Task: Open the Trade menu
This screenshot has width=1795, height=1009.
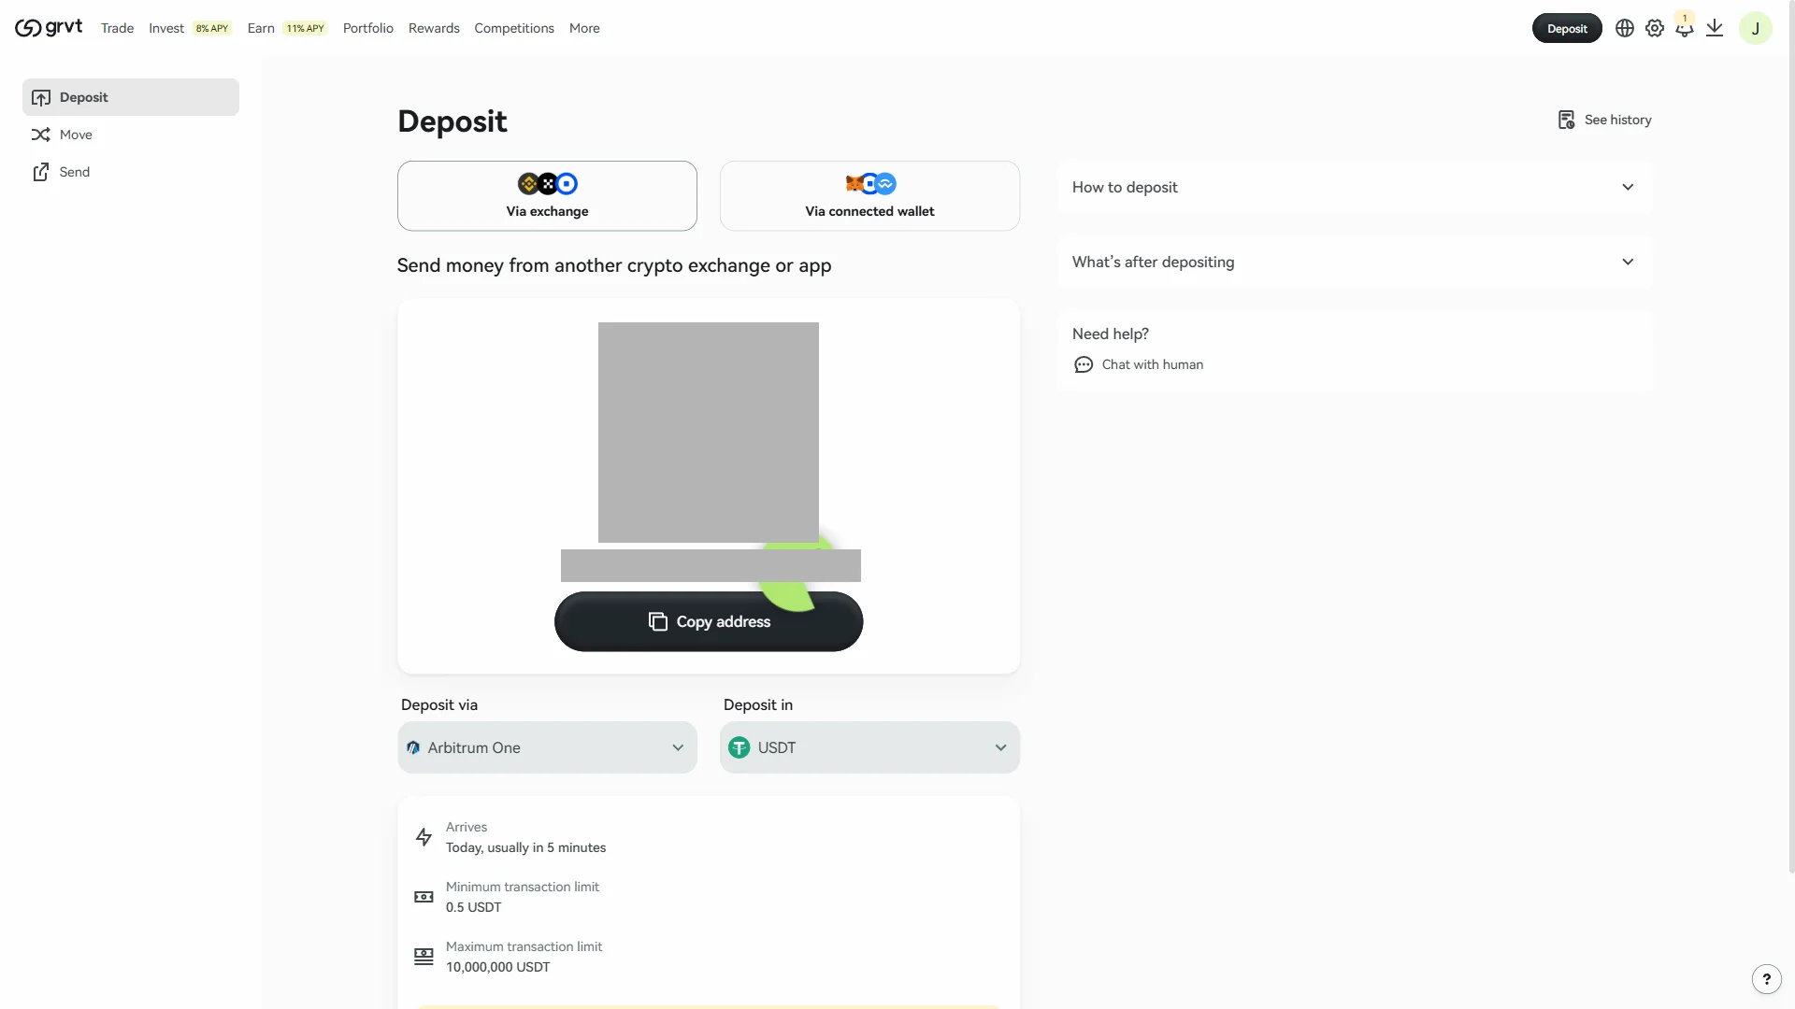Action: point(117,28)
